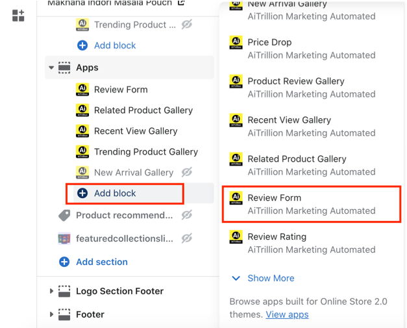The width and height of the screenshot is (407, 328).
Task: Click AiTrillion icon of Trending Product block
Action: click(82, 25)
